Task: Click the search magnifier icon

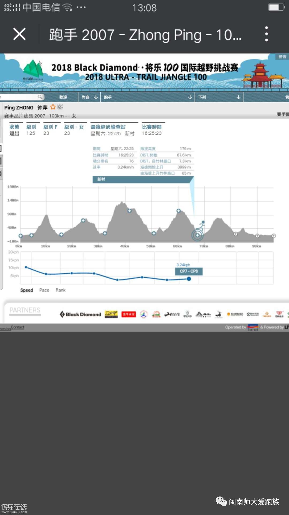Action: (x=40, y=97)
